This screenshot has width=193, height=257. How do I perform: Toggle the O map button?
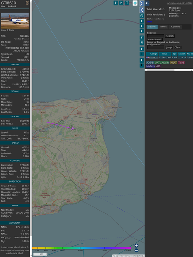tap(142, 26)
